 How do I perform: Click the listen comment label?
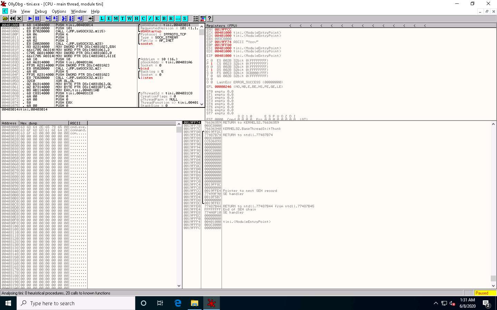pos(147,78)
